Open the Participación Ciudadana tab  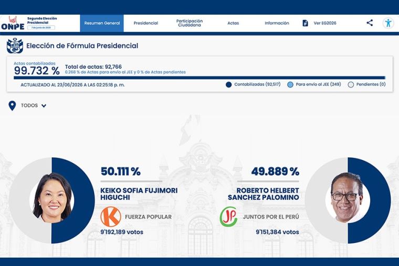click(x=190, y=23)
